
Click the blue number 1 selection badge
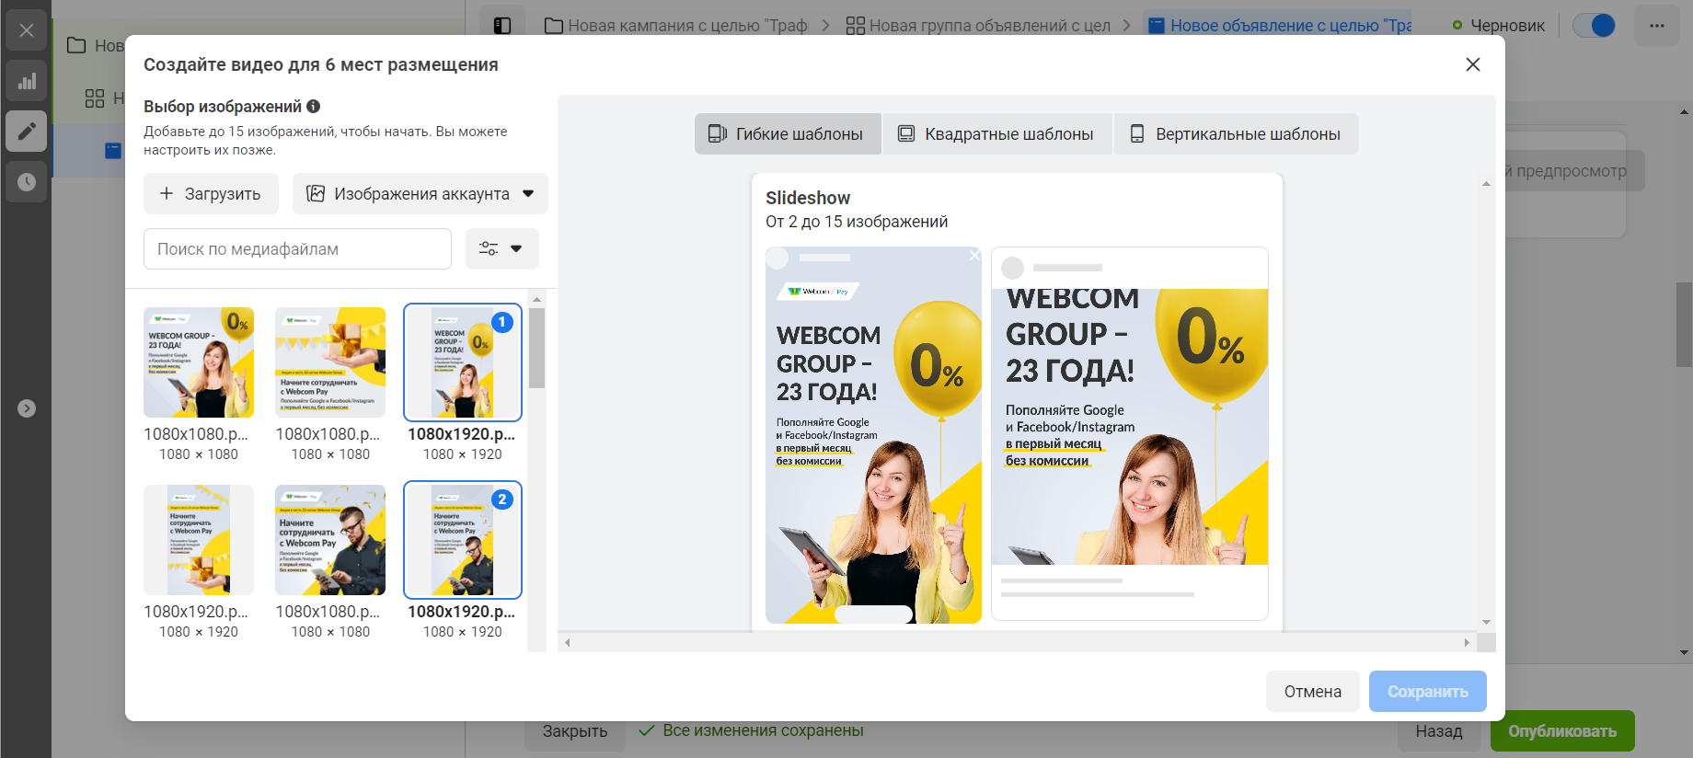click(x=502, y=322)
